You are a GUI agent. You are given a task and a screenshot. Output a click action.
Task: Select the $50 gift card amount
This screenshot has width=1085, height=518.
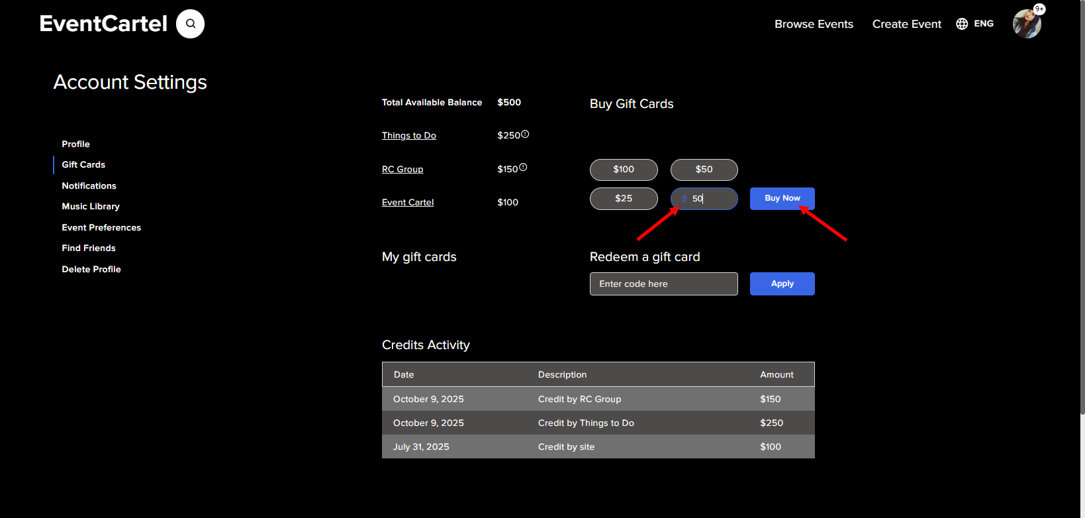tap(704, 170)
